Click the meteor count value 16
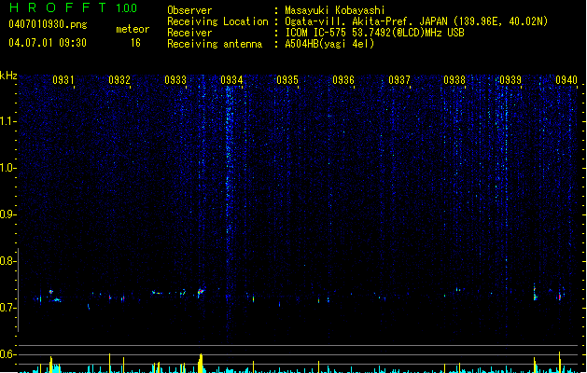The width and height of the screenshot is (587, 373). pyautogui.click(x=135, y=43)
